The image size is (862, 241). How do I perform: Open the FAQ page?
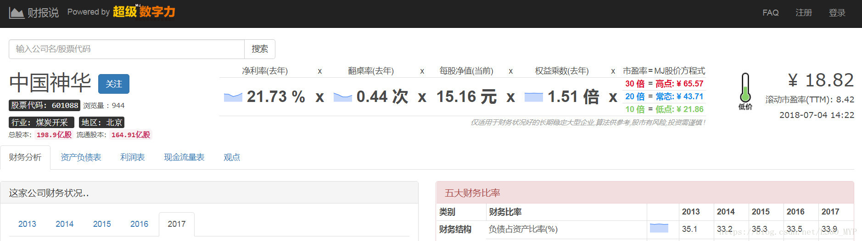click(x=771, y=13)
